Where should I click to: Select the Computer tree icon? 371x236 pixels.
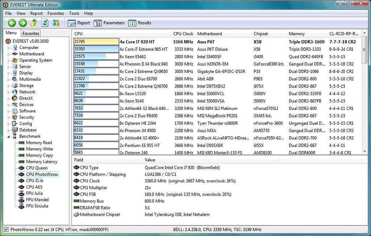15,47
